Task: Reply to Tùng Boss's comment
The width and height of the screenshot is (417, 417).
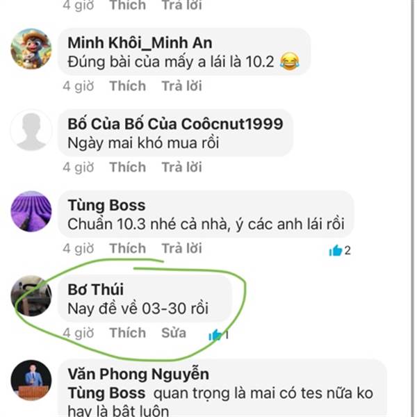Action: coord(182,248)
